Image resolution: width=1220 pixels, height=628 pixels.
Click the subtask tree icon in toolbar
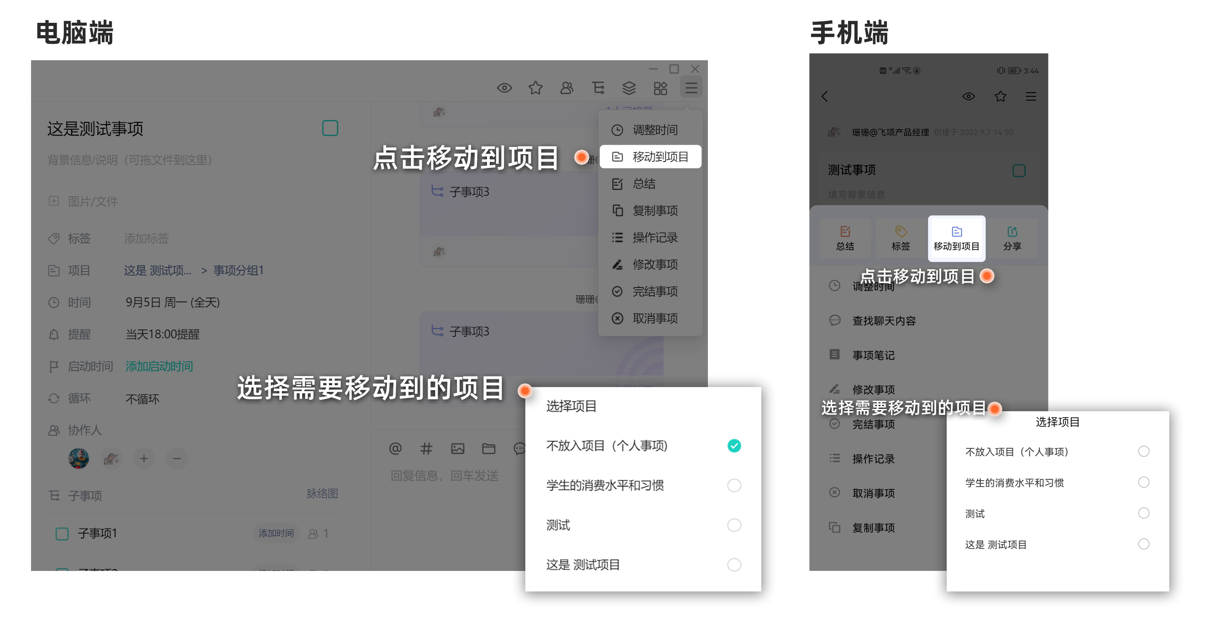click(598, 88)
